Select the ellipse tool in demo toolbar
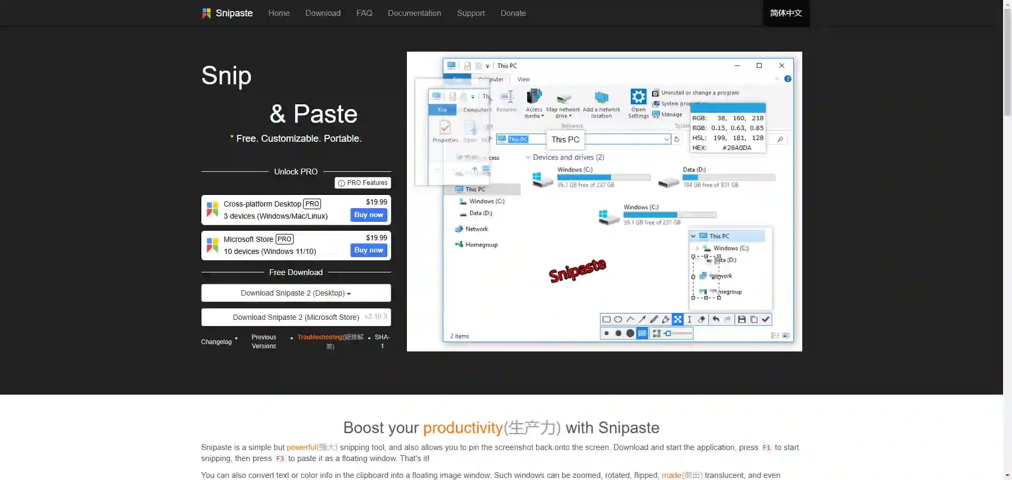Screen dimensions: 1012x480 click(x=618, y=319)
